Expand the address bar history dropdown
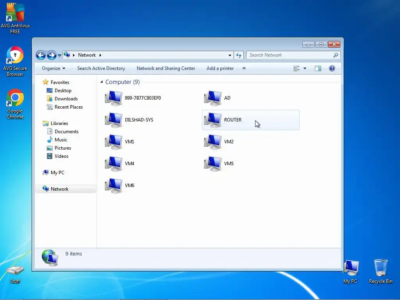Viewport: 400px width, 300px height. click(x=230, y=55)
